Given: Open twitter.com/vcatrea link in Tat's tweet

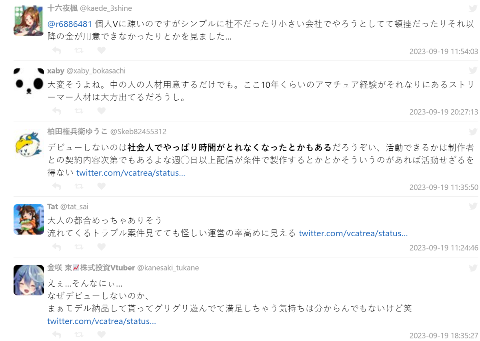Looking at the screenshot, I should pyautogui.click(x=353, y=233).
